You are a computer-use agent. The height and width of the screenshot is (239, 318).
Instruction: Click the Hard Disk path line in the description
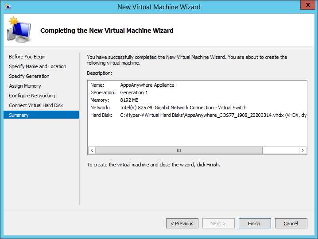pos(213,115)
